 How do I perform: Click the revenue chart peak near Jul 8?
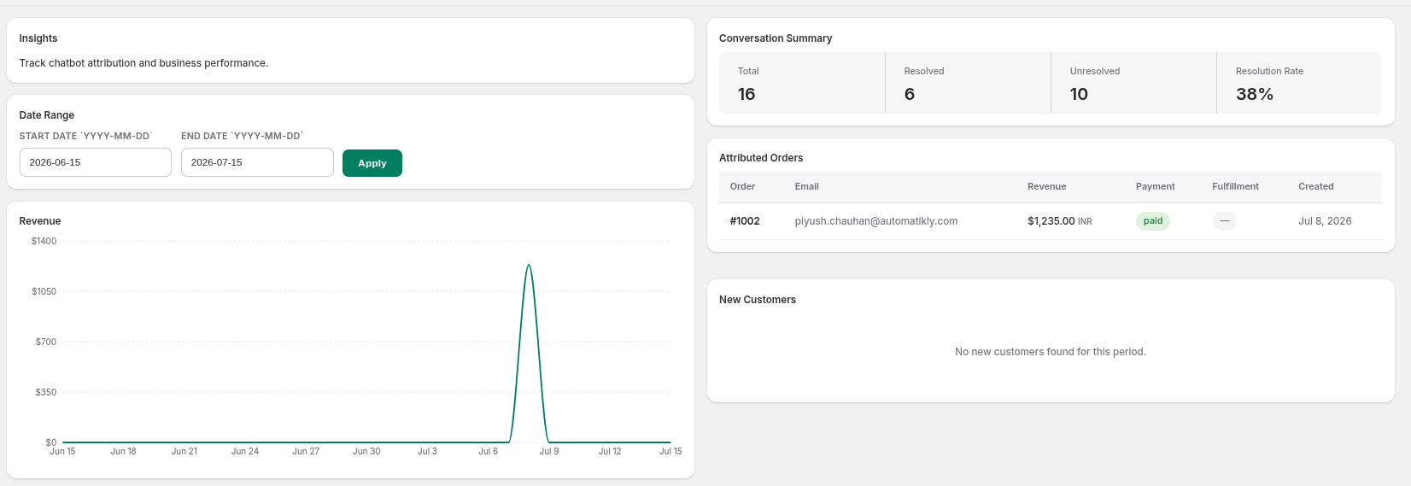pyautogui.click(x=529, y=266)
